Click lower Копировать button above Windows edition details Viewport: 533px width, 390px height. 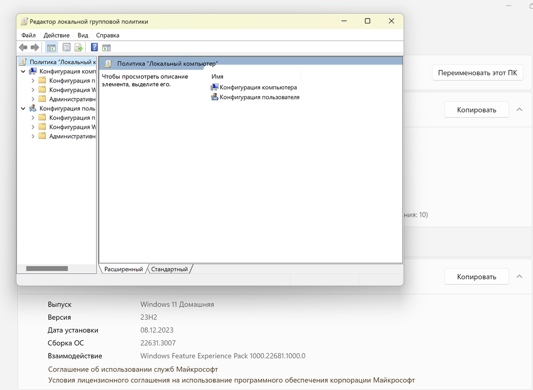click(476, 277)
